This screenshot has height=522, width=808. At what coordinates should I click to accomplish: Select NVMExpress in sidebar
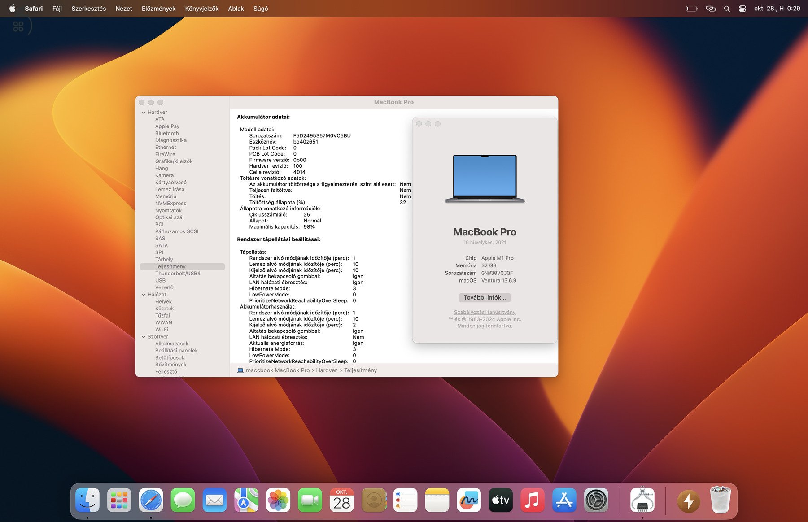click(x=170, y=204)
